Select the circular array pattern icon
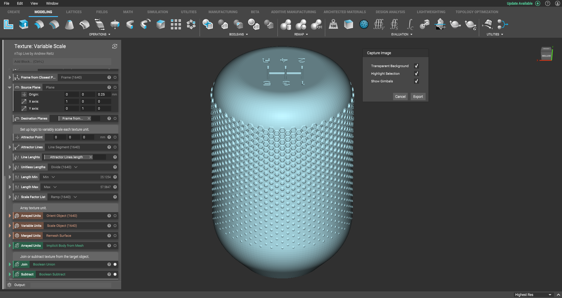Image resolution: width=562 pixels, height=298 pixels. click(191, 24)
